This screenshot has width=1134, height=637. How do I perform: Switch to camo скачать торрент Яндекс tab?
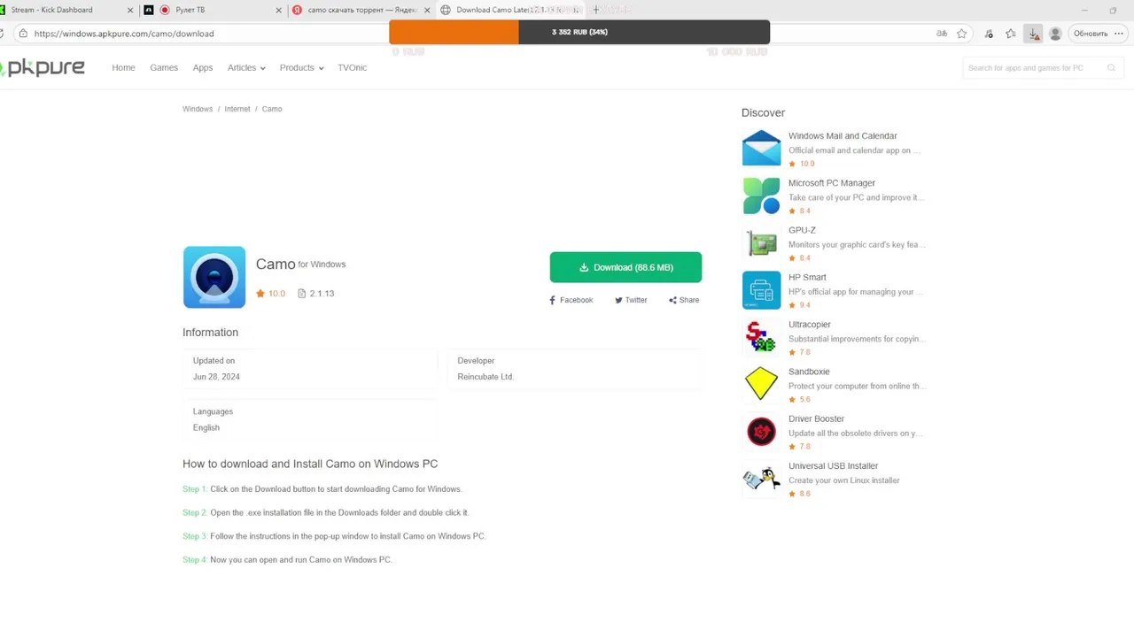point(361,10)
